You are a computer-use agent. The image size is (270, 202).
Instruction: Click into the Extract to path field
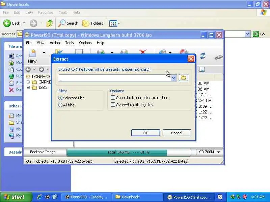coord(115,78)
